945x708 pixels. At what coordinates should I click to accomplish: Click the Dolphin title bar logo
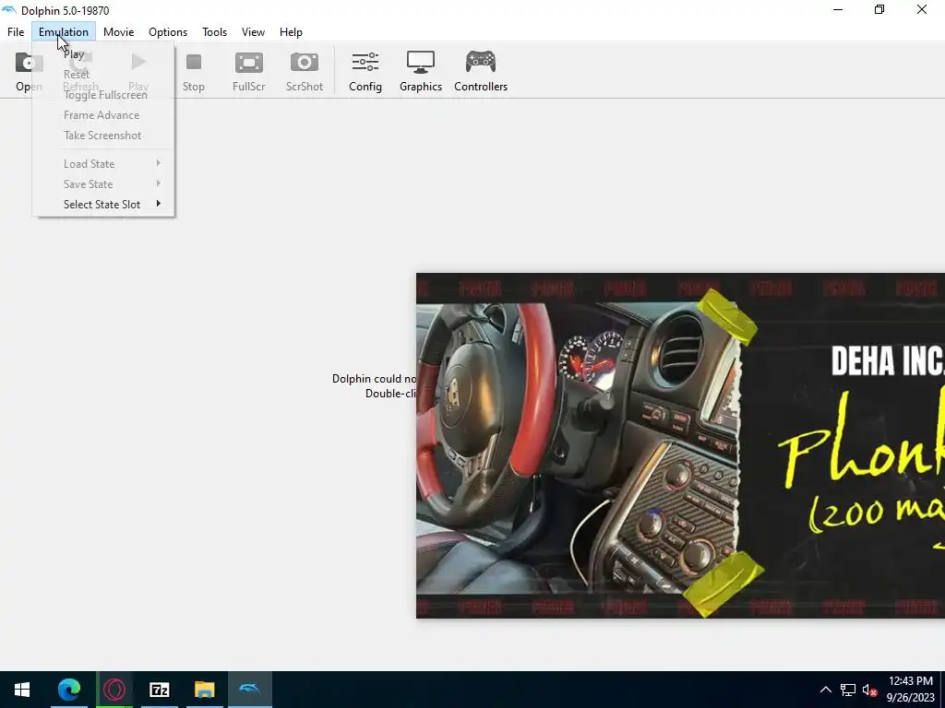point(9,10)
